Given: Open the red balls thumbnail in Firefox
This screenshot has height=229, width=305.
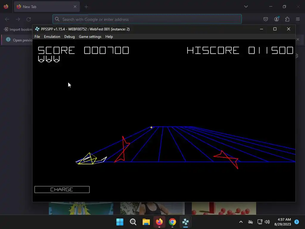Looking at the screenshot, I should [x=224, y=208].
